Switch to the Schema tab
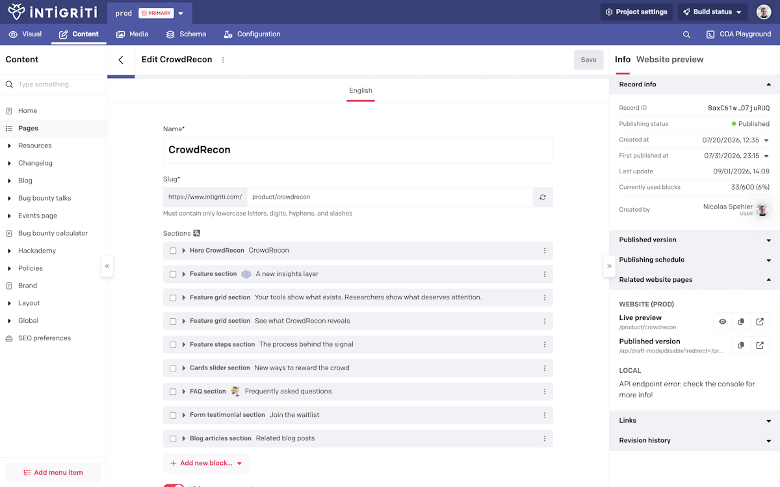This screenshot has height=487, width=780. click(186, 34)
